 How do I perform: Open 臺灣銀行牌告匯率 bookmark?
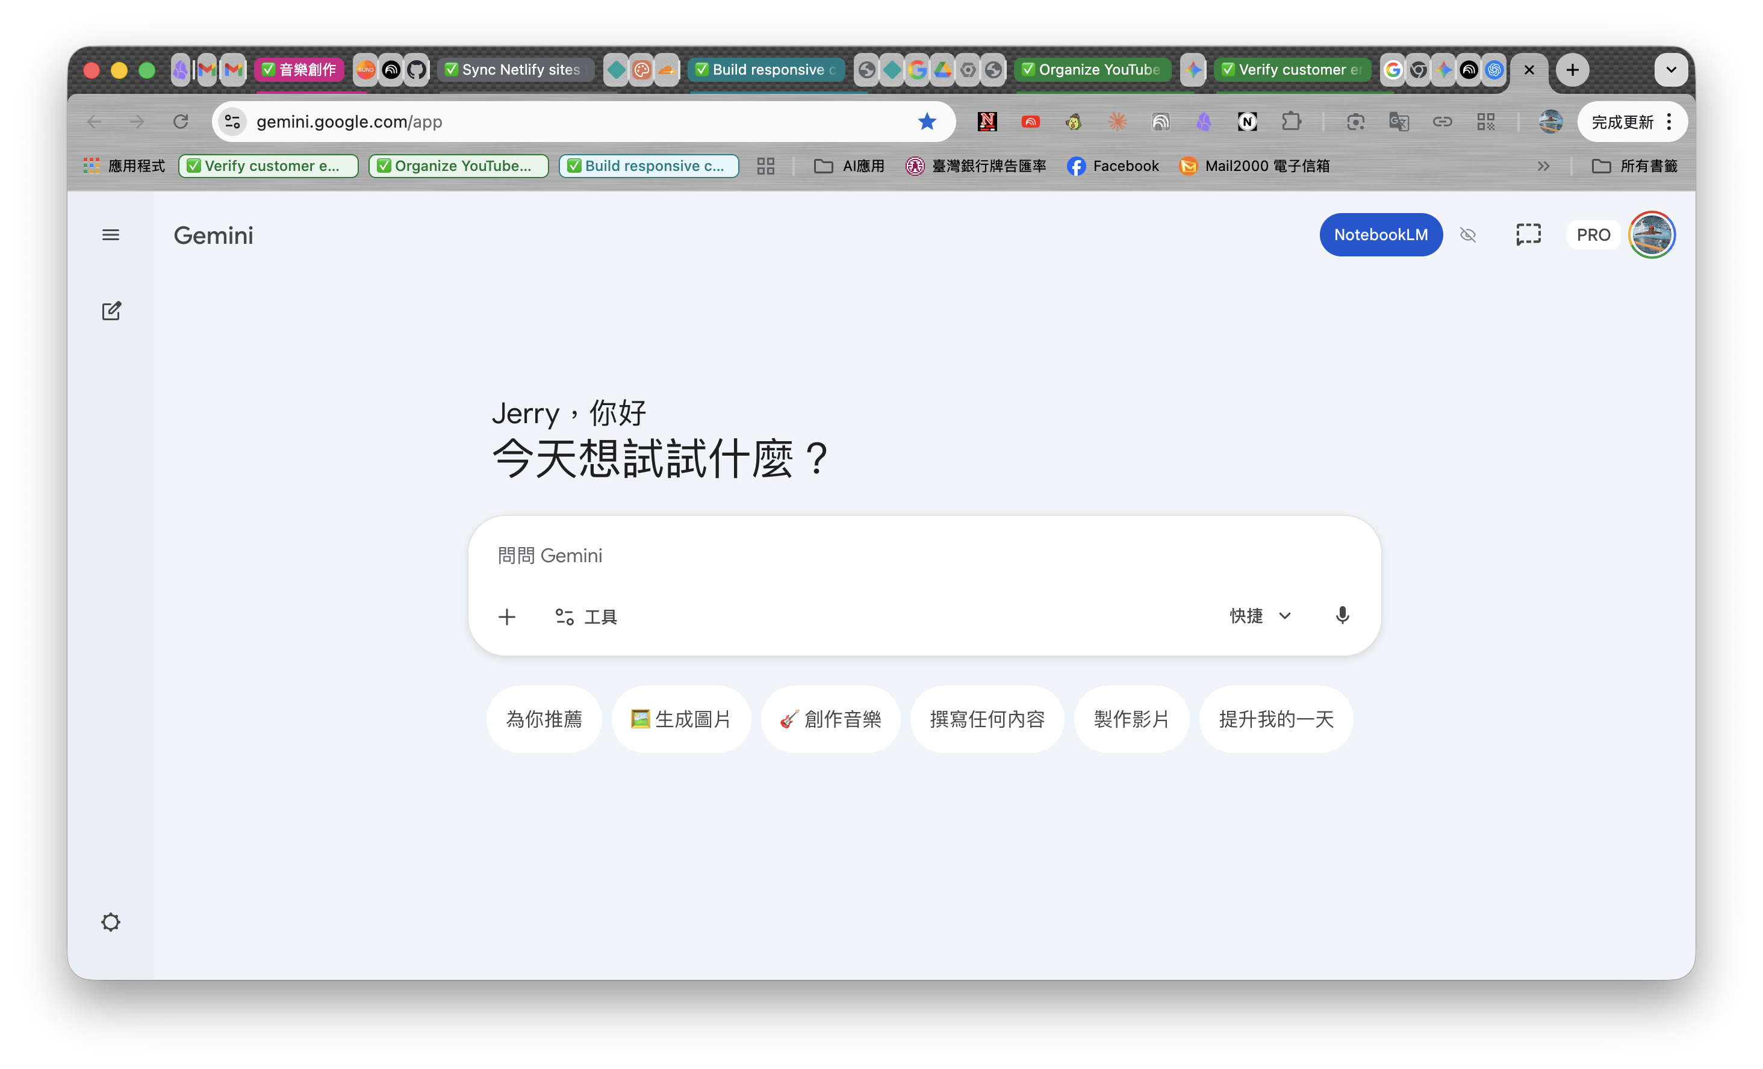(976, 166)
